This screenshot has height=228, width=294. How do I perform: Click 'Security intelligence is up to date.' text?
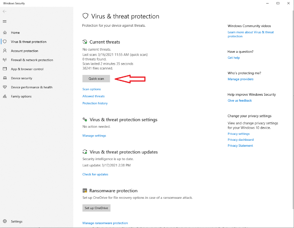click(x=108, y=159)
